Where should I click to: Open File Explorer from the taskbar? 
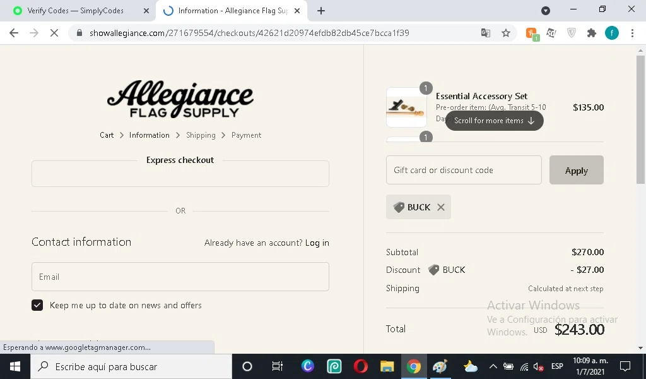pyautogui.click(x=387, y=366)
